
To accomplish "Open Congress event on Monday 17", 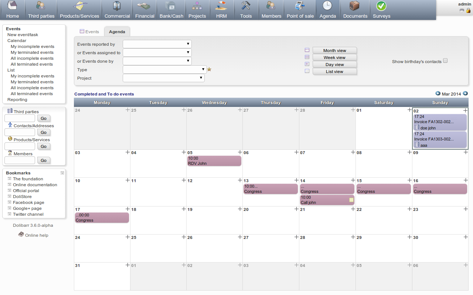I will [102, 218].
